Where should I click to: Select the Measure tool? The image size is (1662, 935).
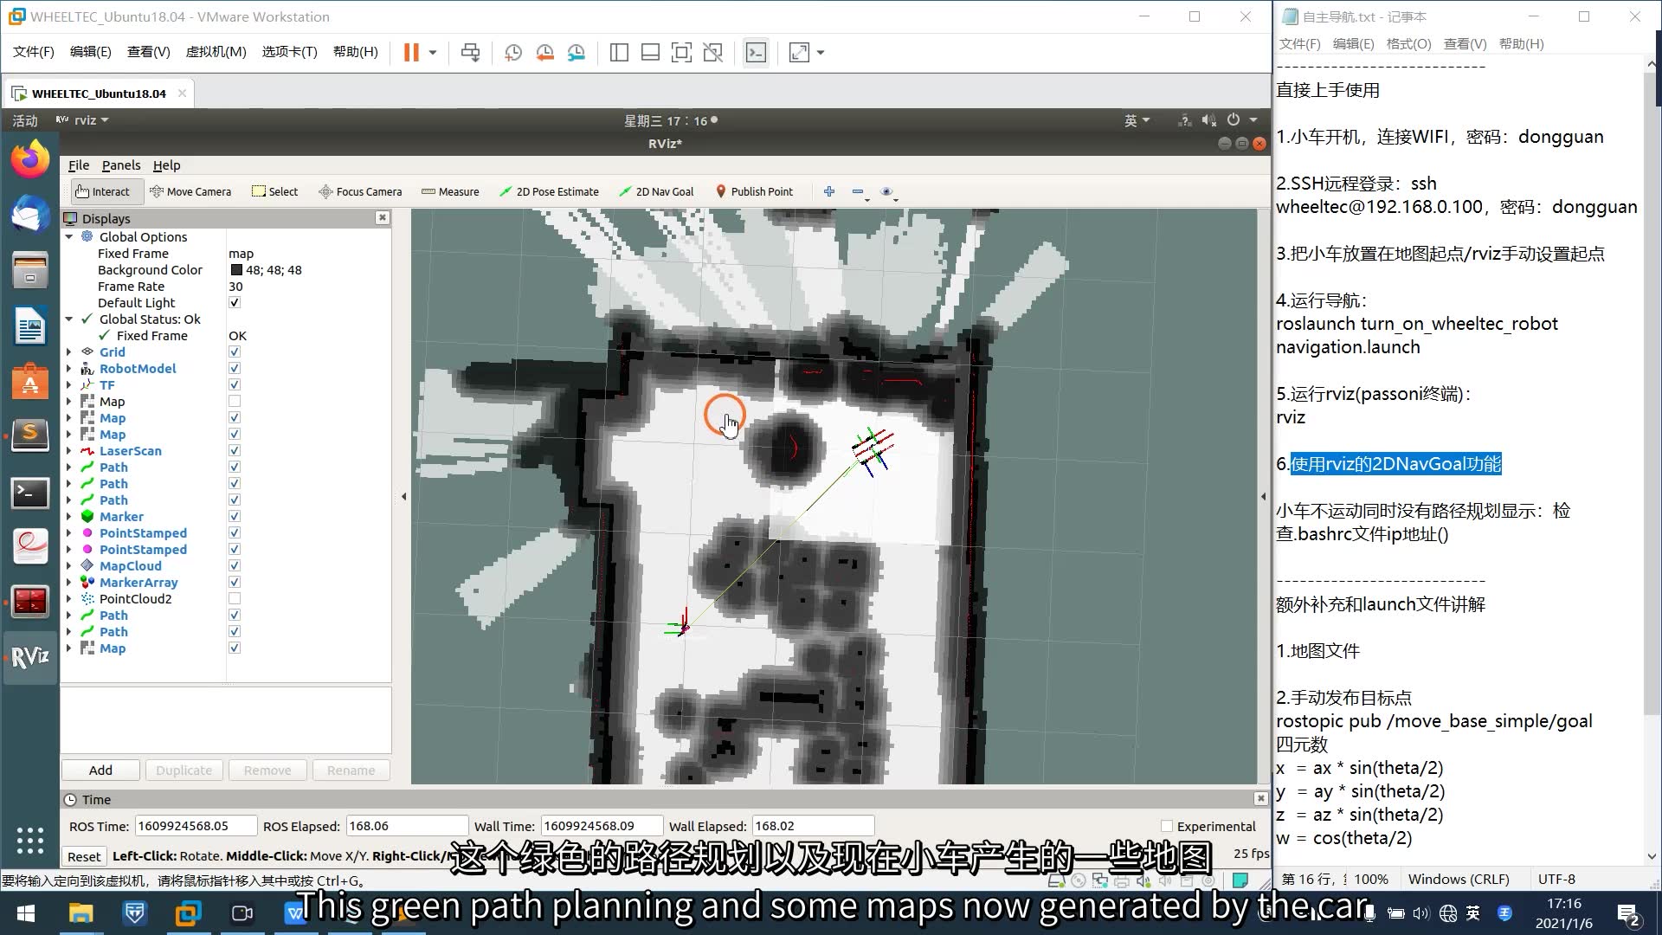coord(450,191)
